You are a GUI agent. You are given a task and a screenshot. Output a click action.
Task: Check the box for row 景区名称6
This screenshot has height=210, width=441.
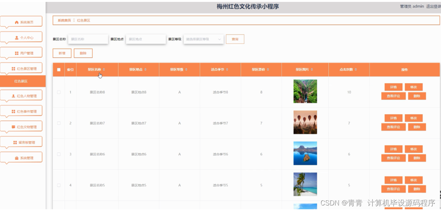tap(59, 154)
